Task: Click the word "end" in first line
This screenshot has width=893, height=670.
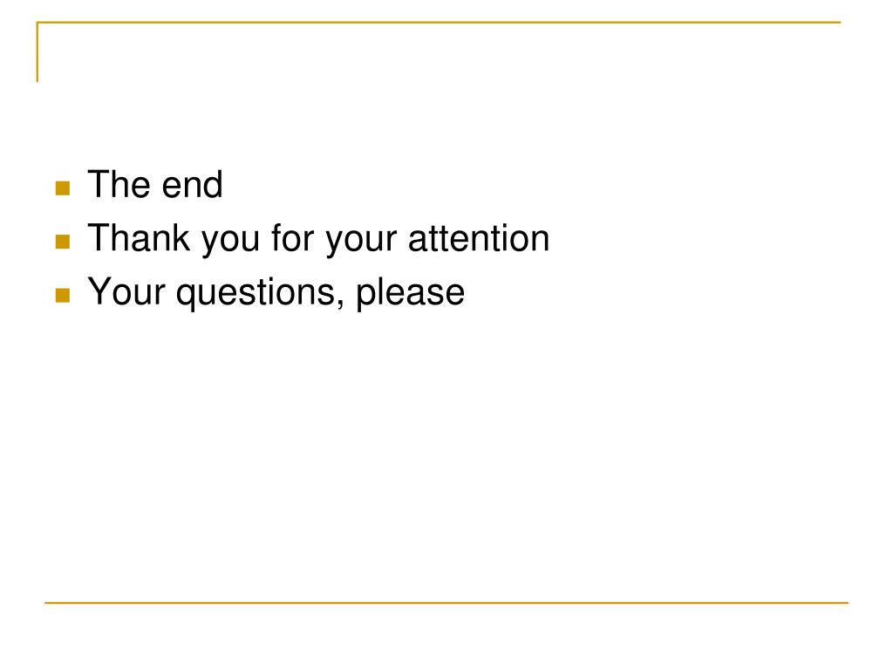Action: [x=192, y=185]
